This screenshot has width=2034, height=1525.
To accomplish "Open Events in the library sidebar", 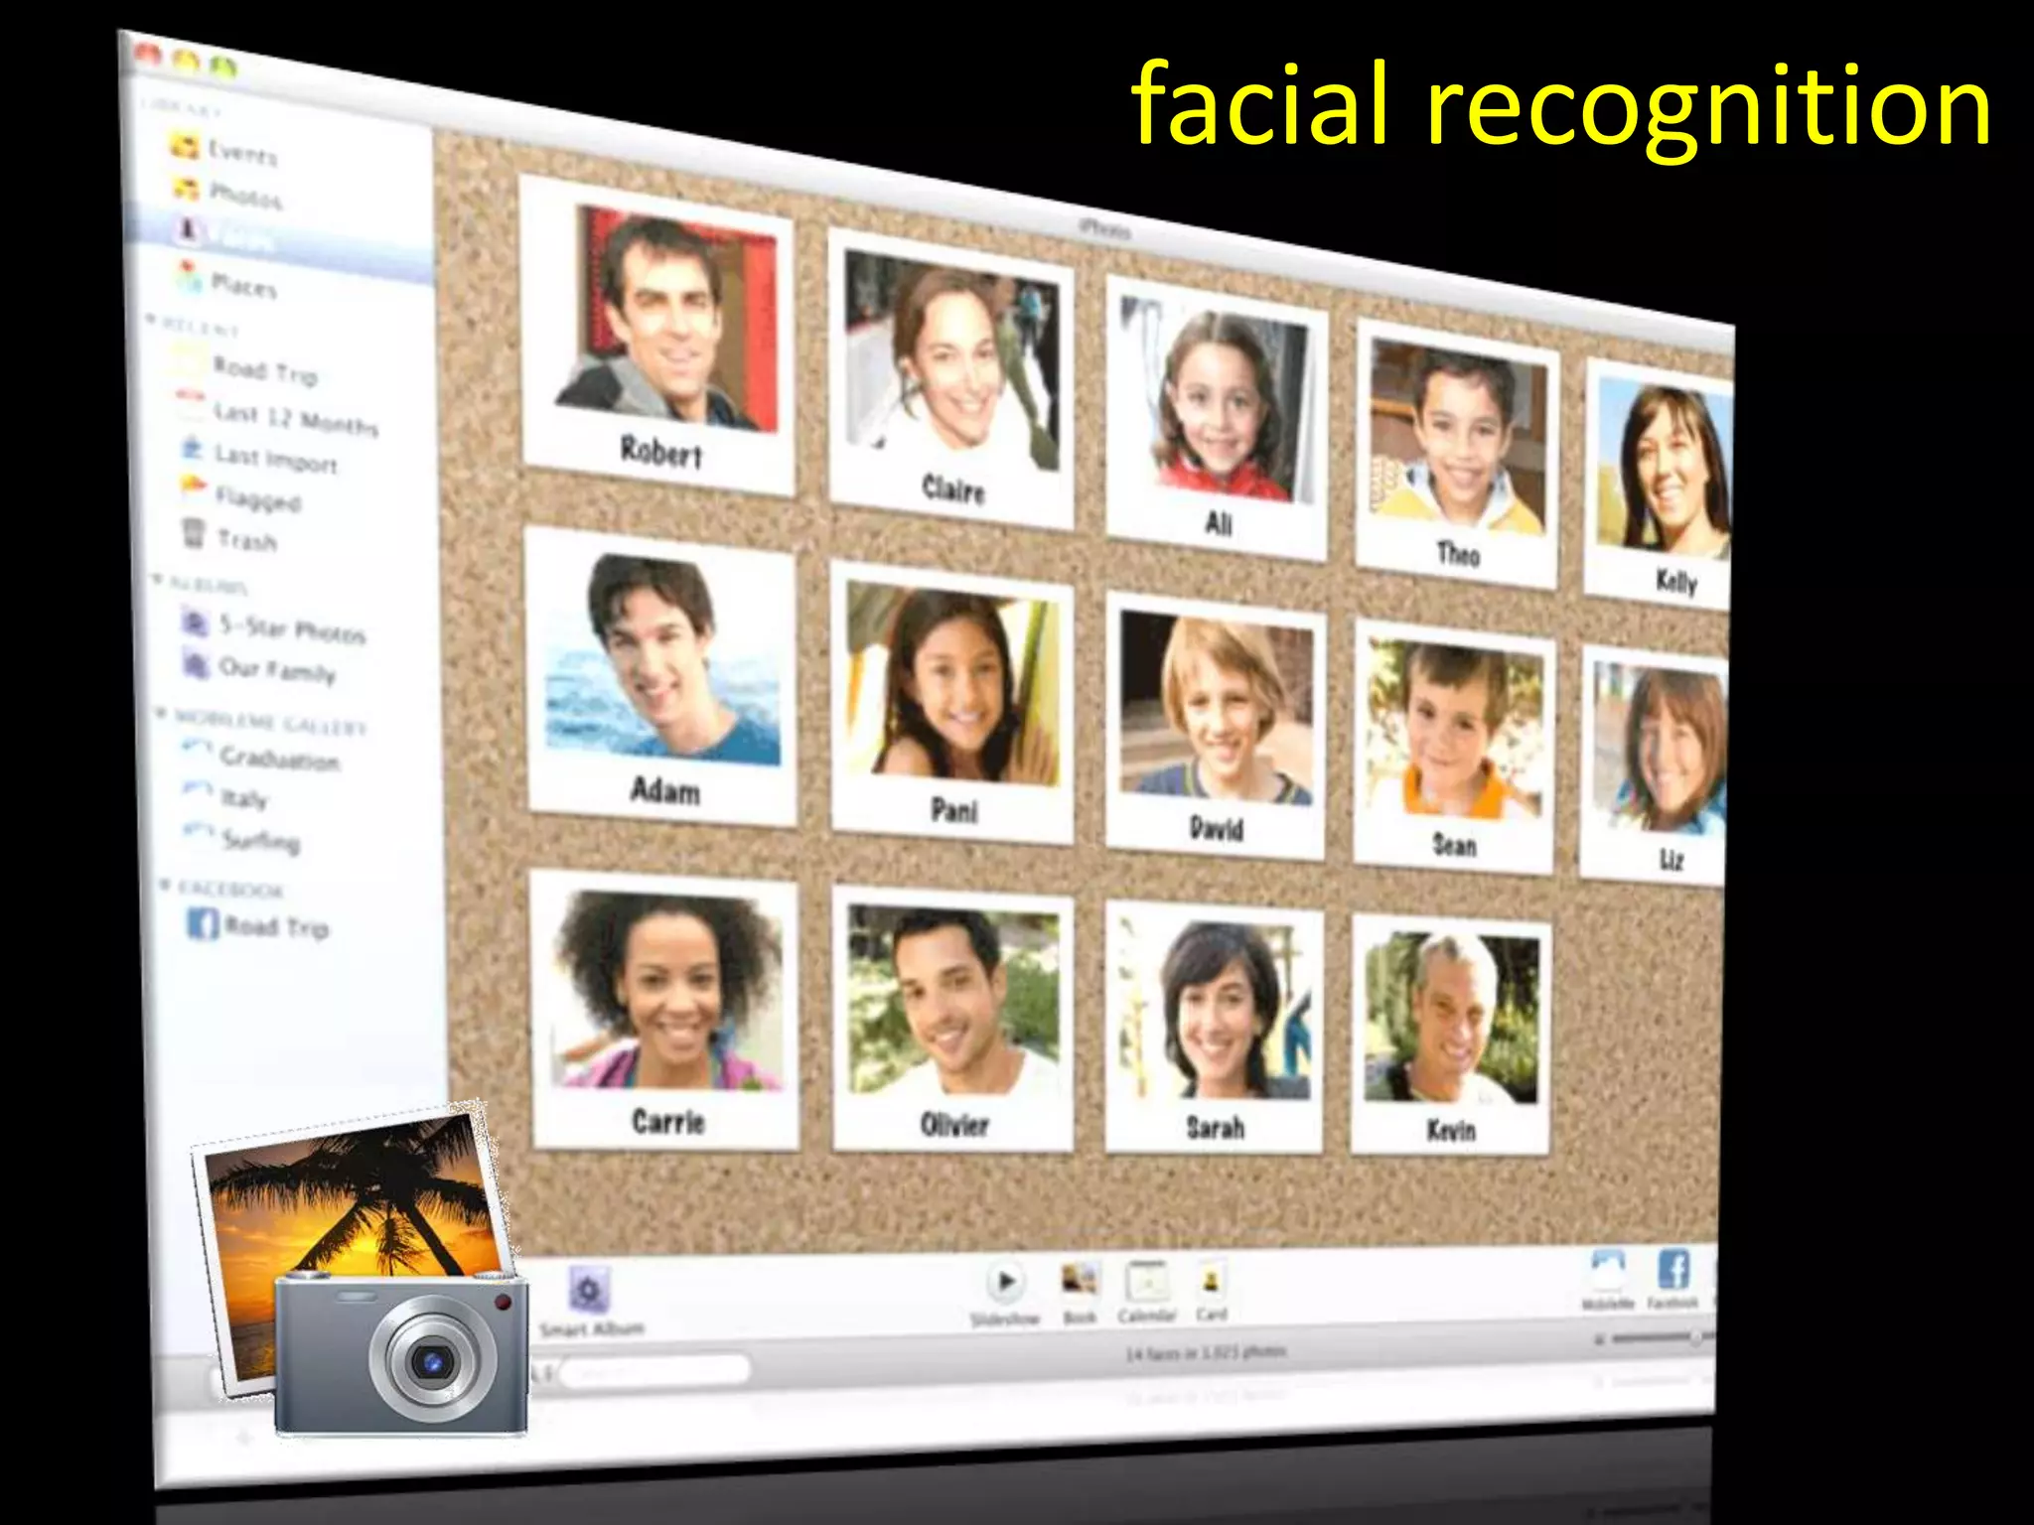I will [225, 150].
